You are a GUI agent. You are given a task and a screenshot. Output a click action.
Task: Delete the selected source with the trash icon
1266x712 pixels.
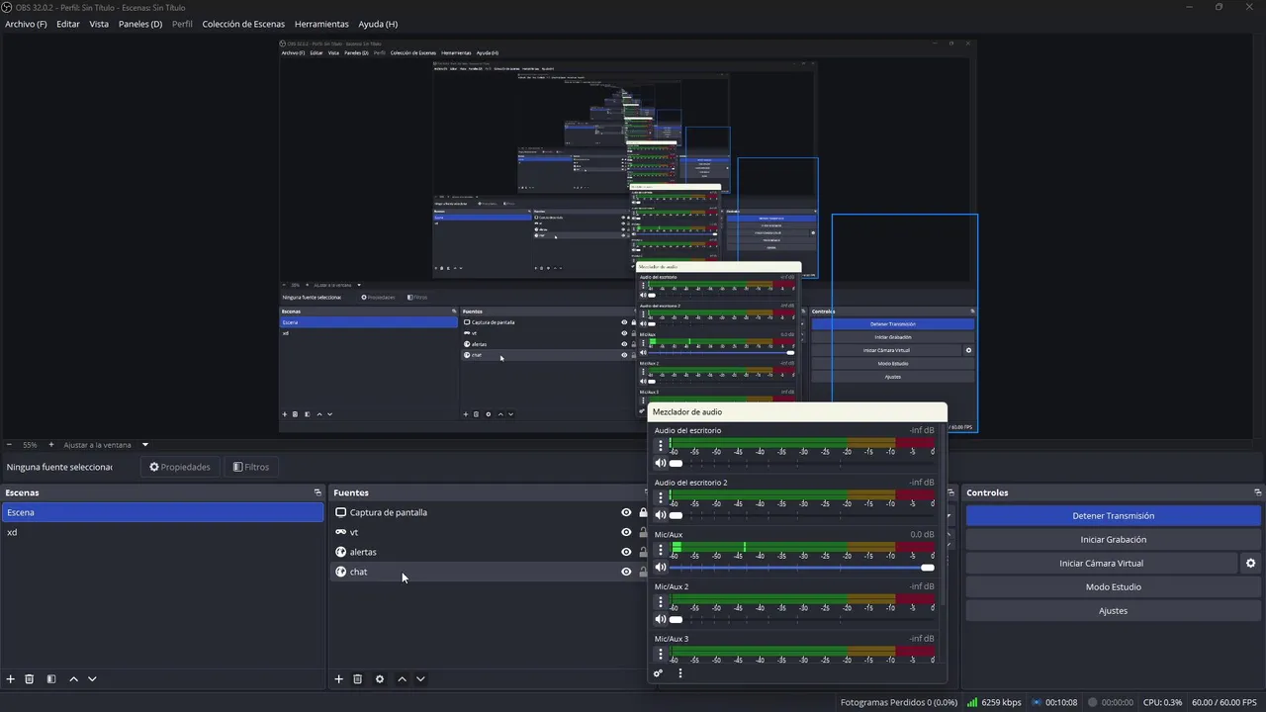coord(358,679)
